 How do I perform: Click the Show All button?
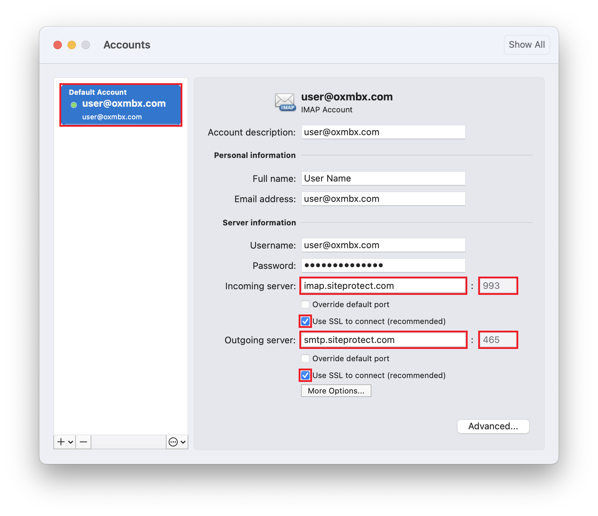[526, 45]
